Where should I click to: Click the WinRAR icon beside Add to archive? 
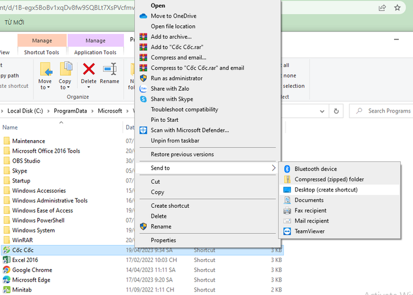point(143,37)
